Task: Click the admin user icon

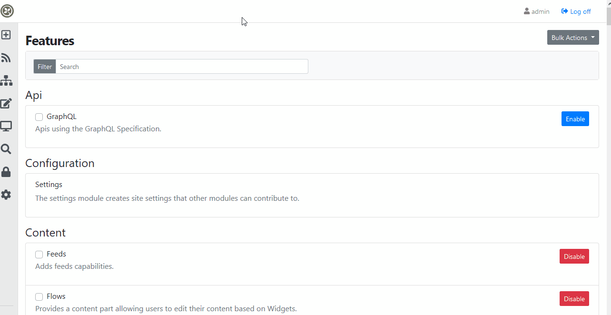Action: (x=527, y=11)
